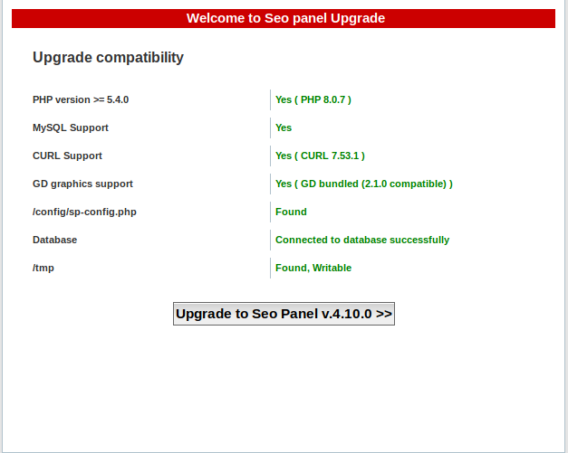Click 'PHP version >= 5.4.0' label
The width and height of the screenshot is (568, 453).
[x=81, y=99]
